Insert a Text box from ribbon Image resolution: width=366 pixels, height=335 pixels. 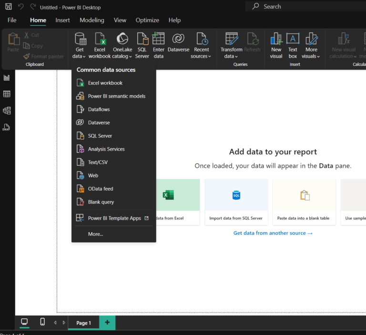(x=293, y=46)
